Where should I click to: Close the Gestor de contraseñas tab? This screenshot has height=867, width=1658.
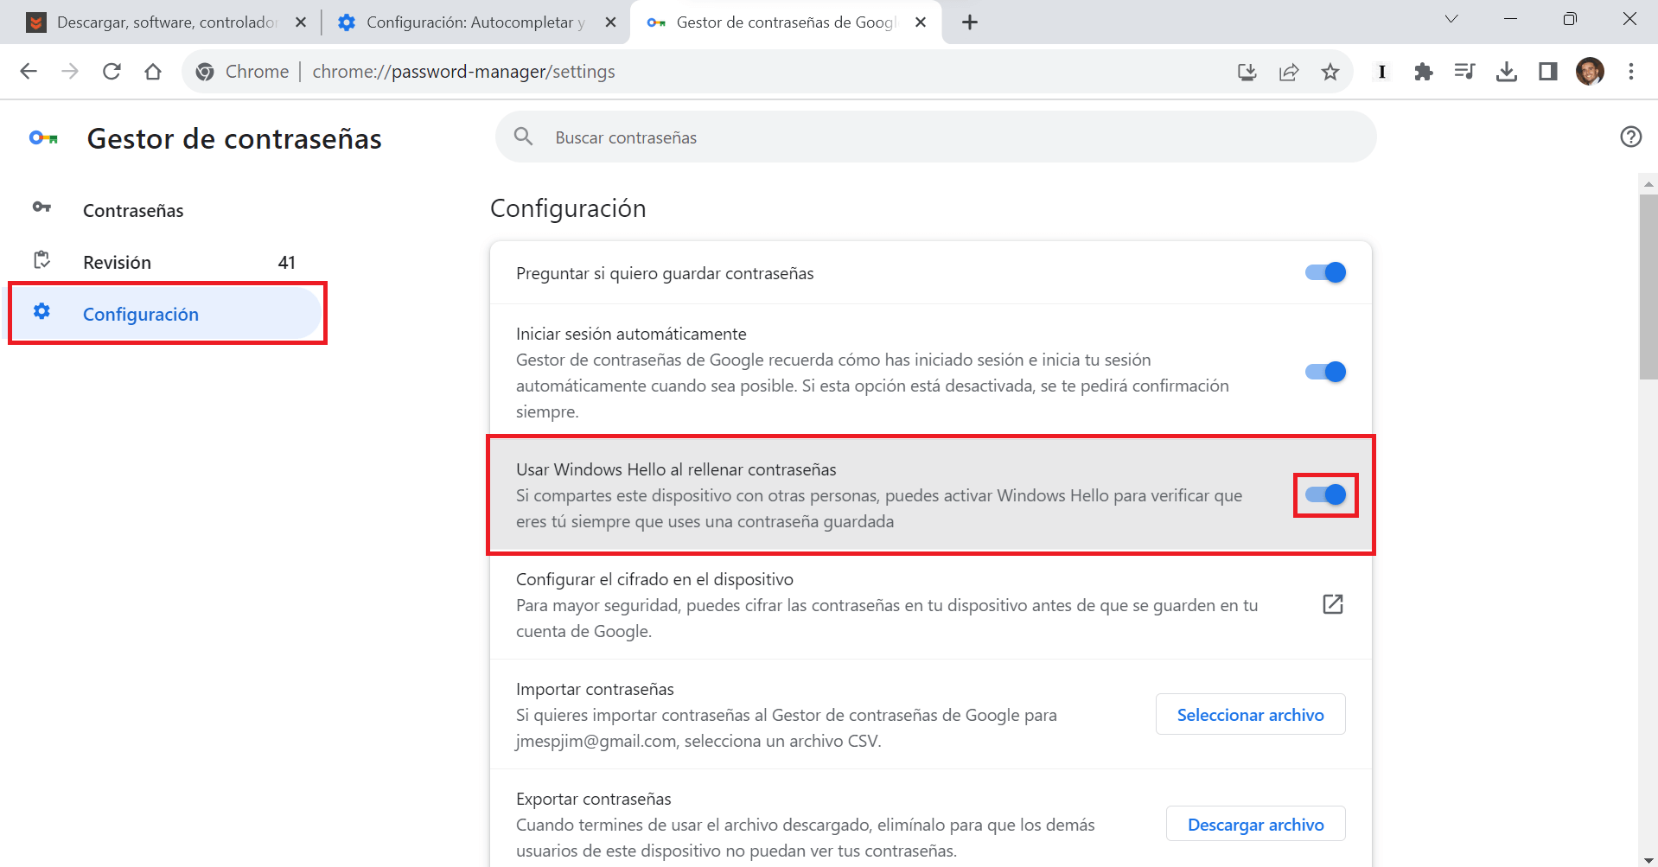tap(921, 22)
